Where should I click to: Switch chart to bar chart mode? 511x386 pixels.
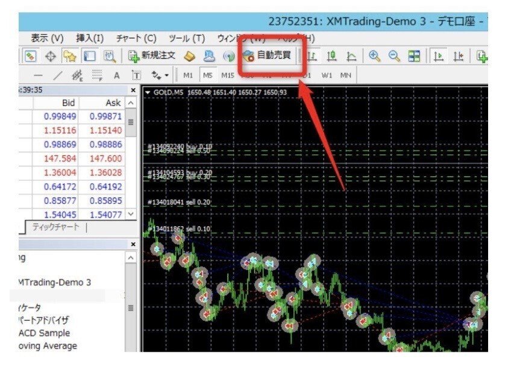tap(312, 57)
